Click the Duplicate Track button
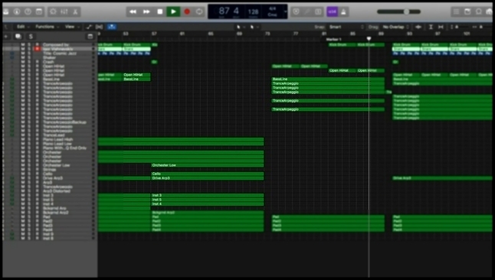The width and height of the screenshot is (495, 280). [x=18, y=36]
